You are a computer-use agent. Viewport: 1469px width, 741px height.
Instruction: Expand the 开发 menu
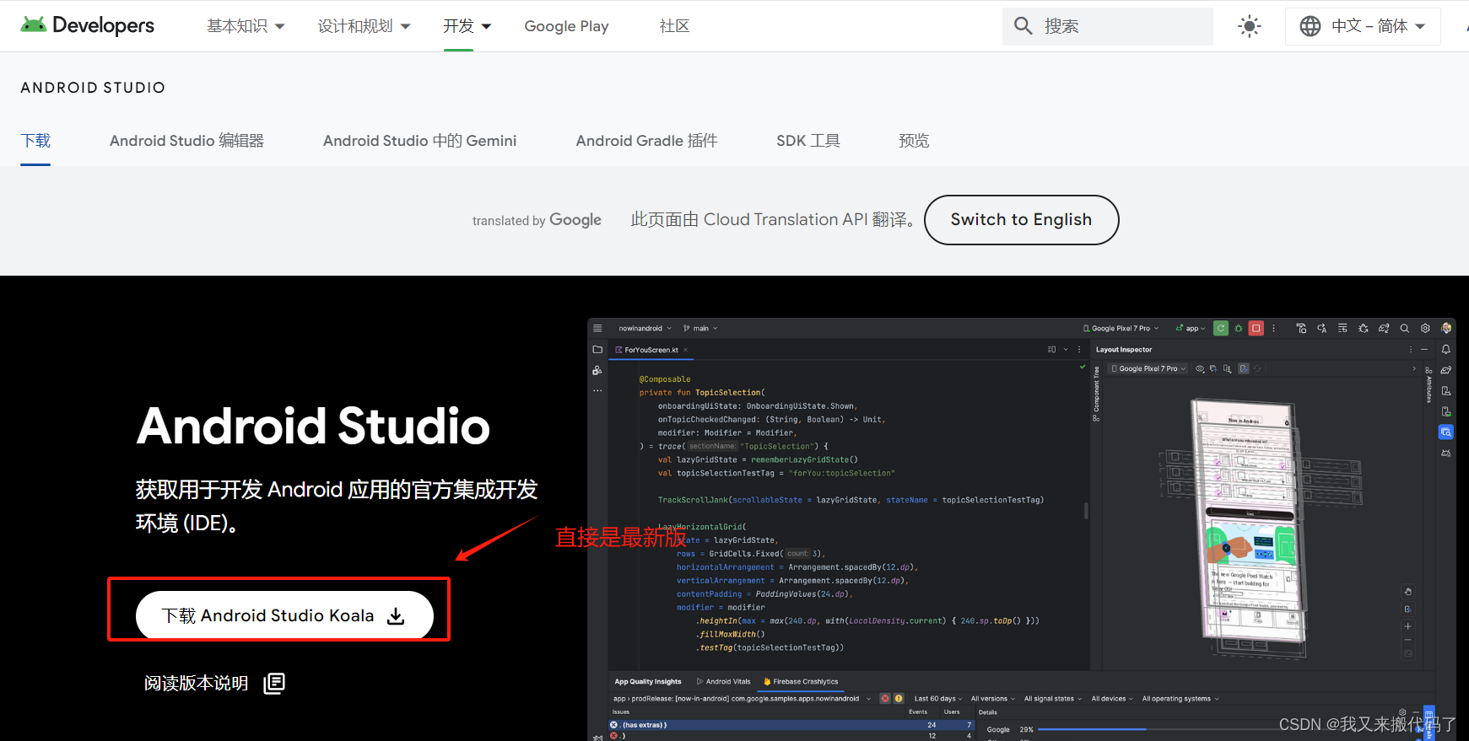tap(467, 26)
